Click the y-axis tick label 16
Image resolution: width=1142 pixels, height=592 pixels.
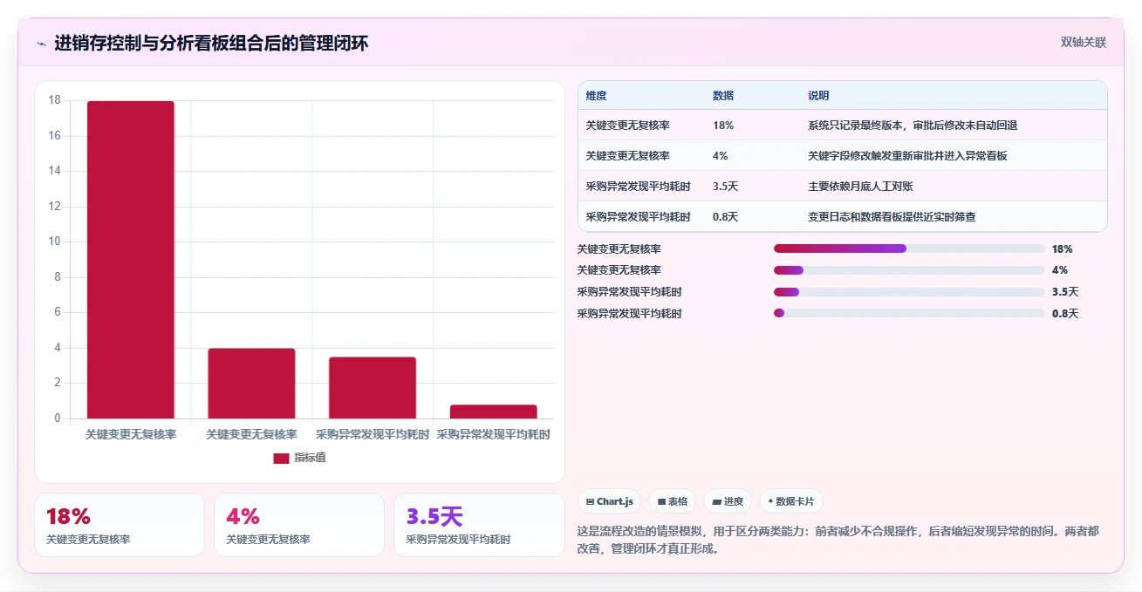pos(55,136)
